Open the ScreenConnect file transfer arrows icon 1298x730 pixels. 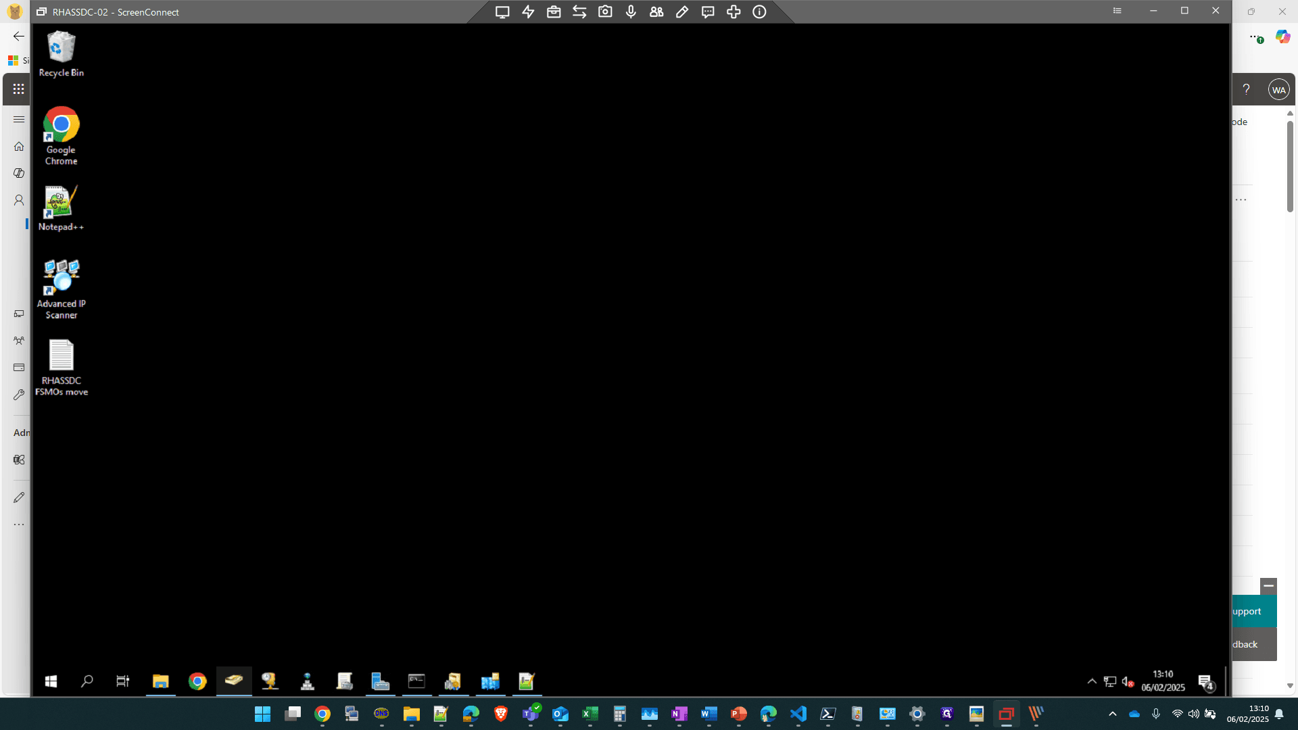pos(579,12)
